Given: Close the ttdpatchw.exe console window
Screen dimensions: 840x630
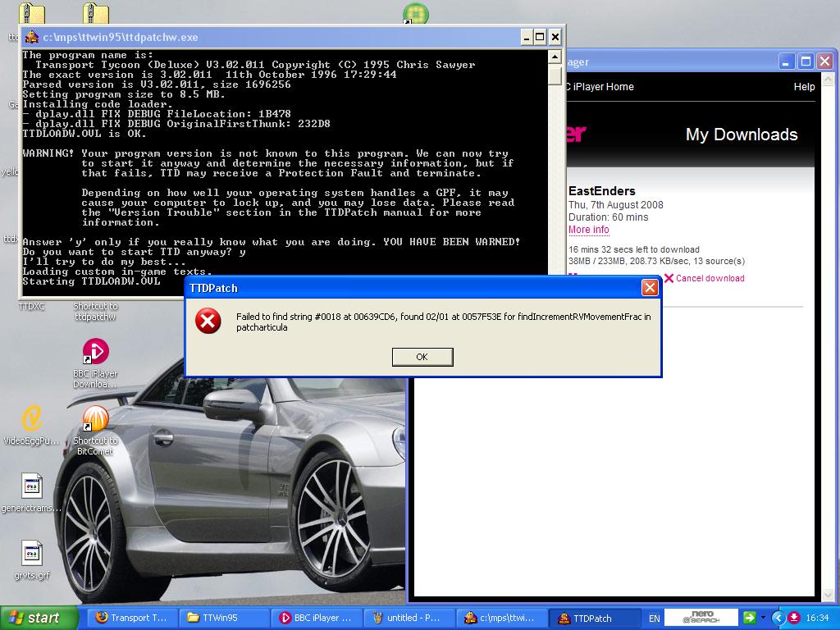Looking at the screenshot, I should [x=555, y=37].
